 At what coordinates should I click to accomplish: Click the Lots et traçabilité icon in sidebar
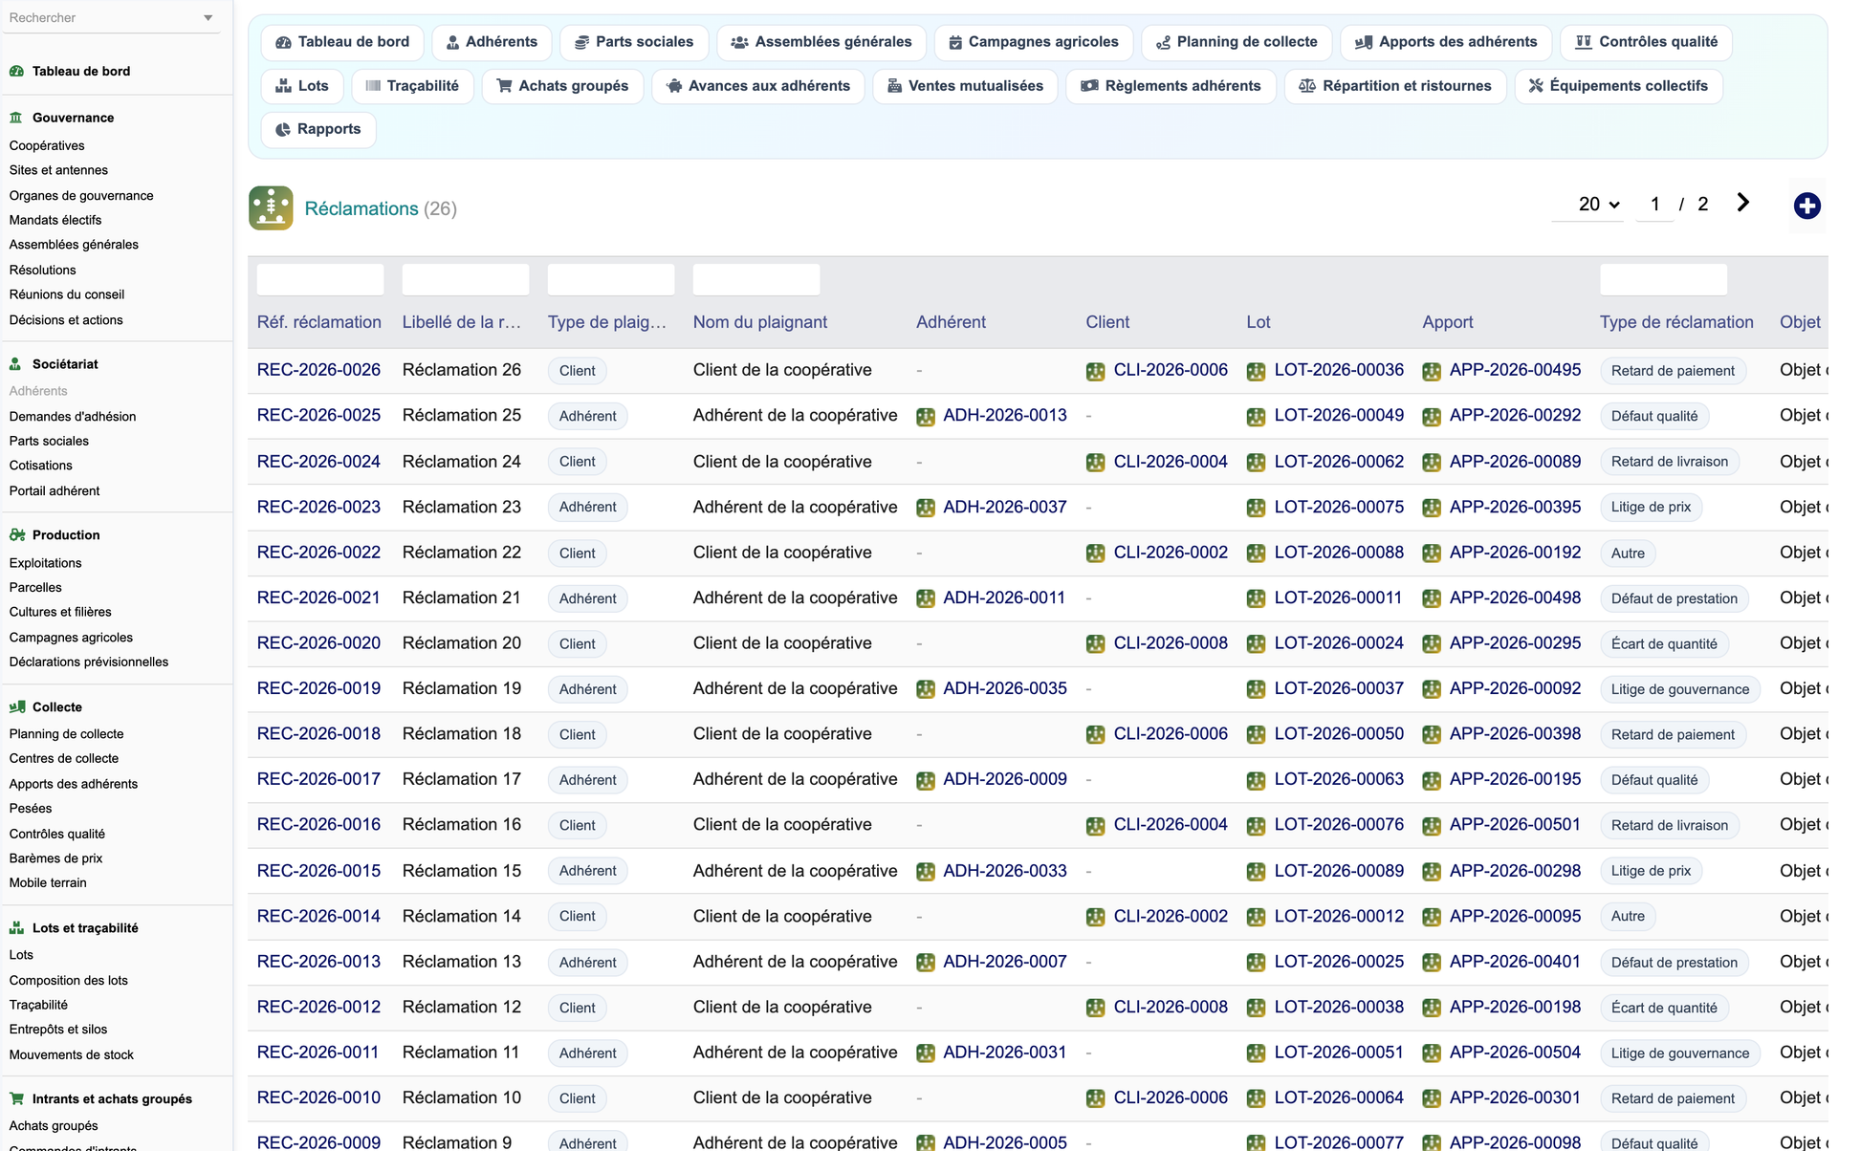(16, 928)
